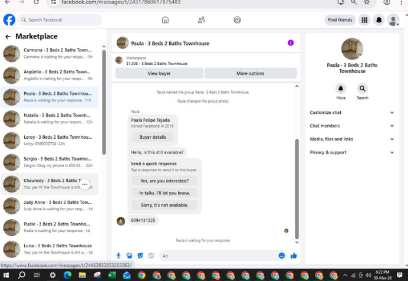Click the More options button
This screenshot has height=281, width=408.
tap(251, 73)
